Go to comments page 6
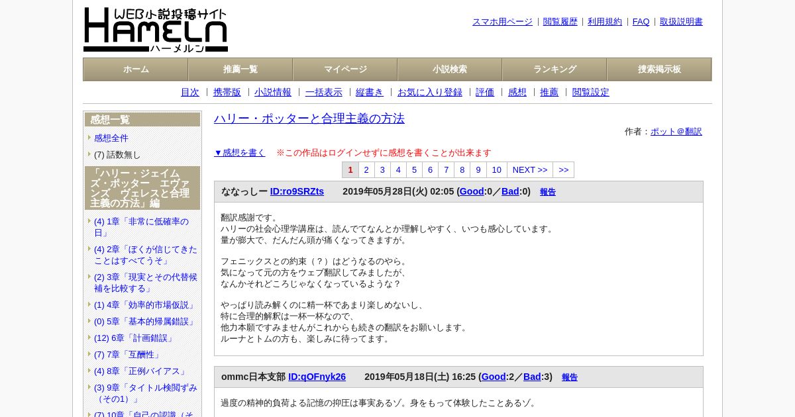The image size is (795, 417). coord(430,170)
